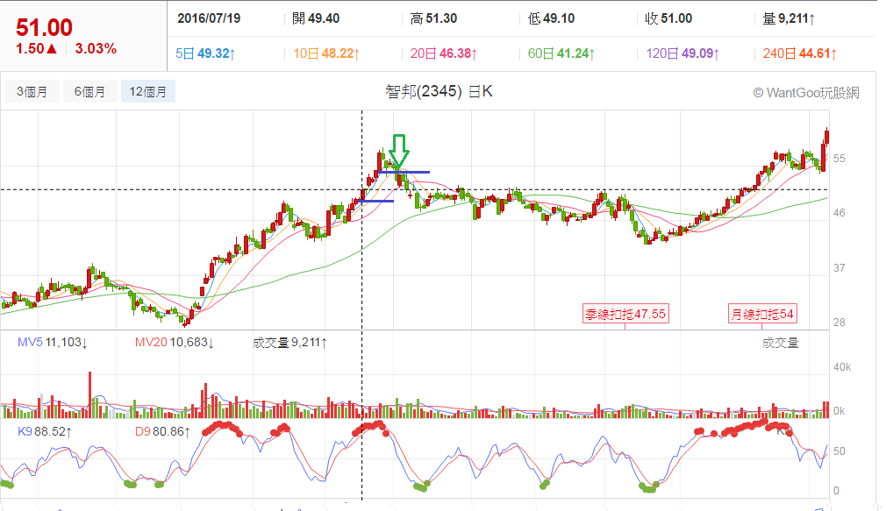
Task: Select the 3個月 range tab
Action: coord(32,91)
